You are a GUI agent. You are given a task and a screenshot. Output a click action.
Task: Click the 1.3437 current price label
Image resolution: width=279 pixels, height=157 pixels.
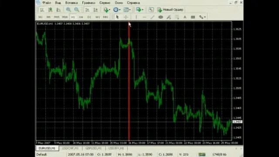[x=237, y=122]
